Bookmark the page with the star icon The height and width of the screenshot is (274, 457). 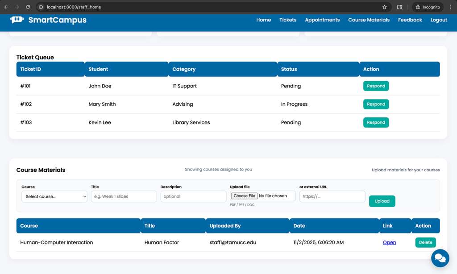tap(384, 7)
